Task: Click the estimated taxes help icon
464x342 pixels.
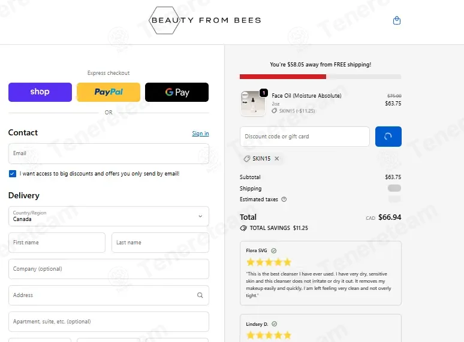Action: pos(284,199)
